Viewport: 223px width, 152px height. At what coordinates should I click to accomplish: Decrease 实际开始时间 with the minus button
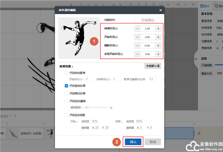(137, 54)
